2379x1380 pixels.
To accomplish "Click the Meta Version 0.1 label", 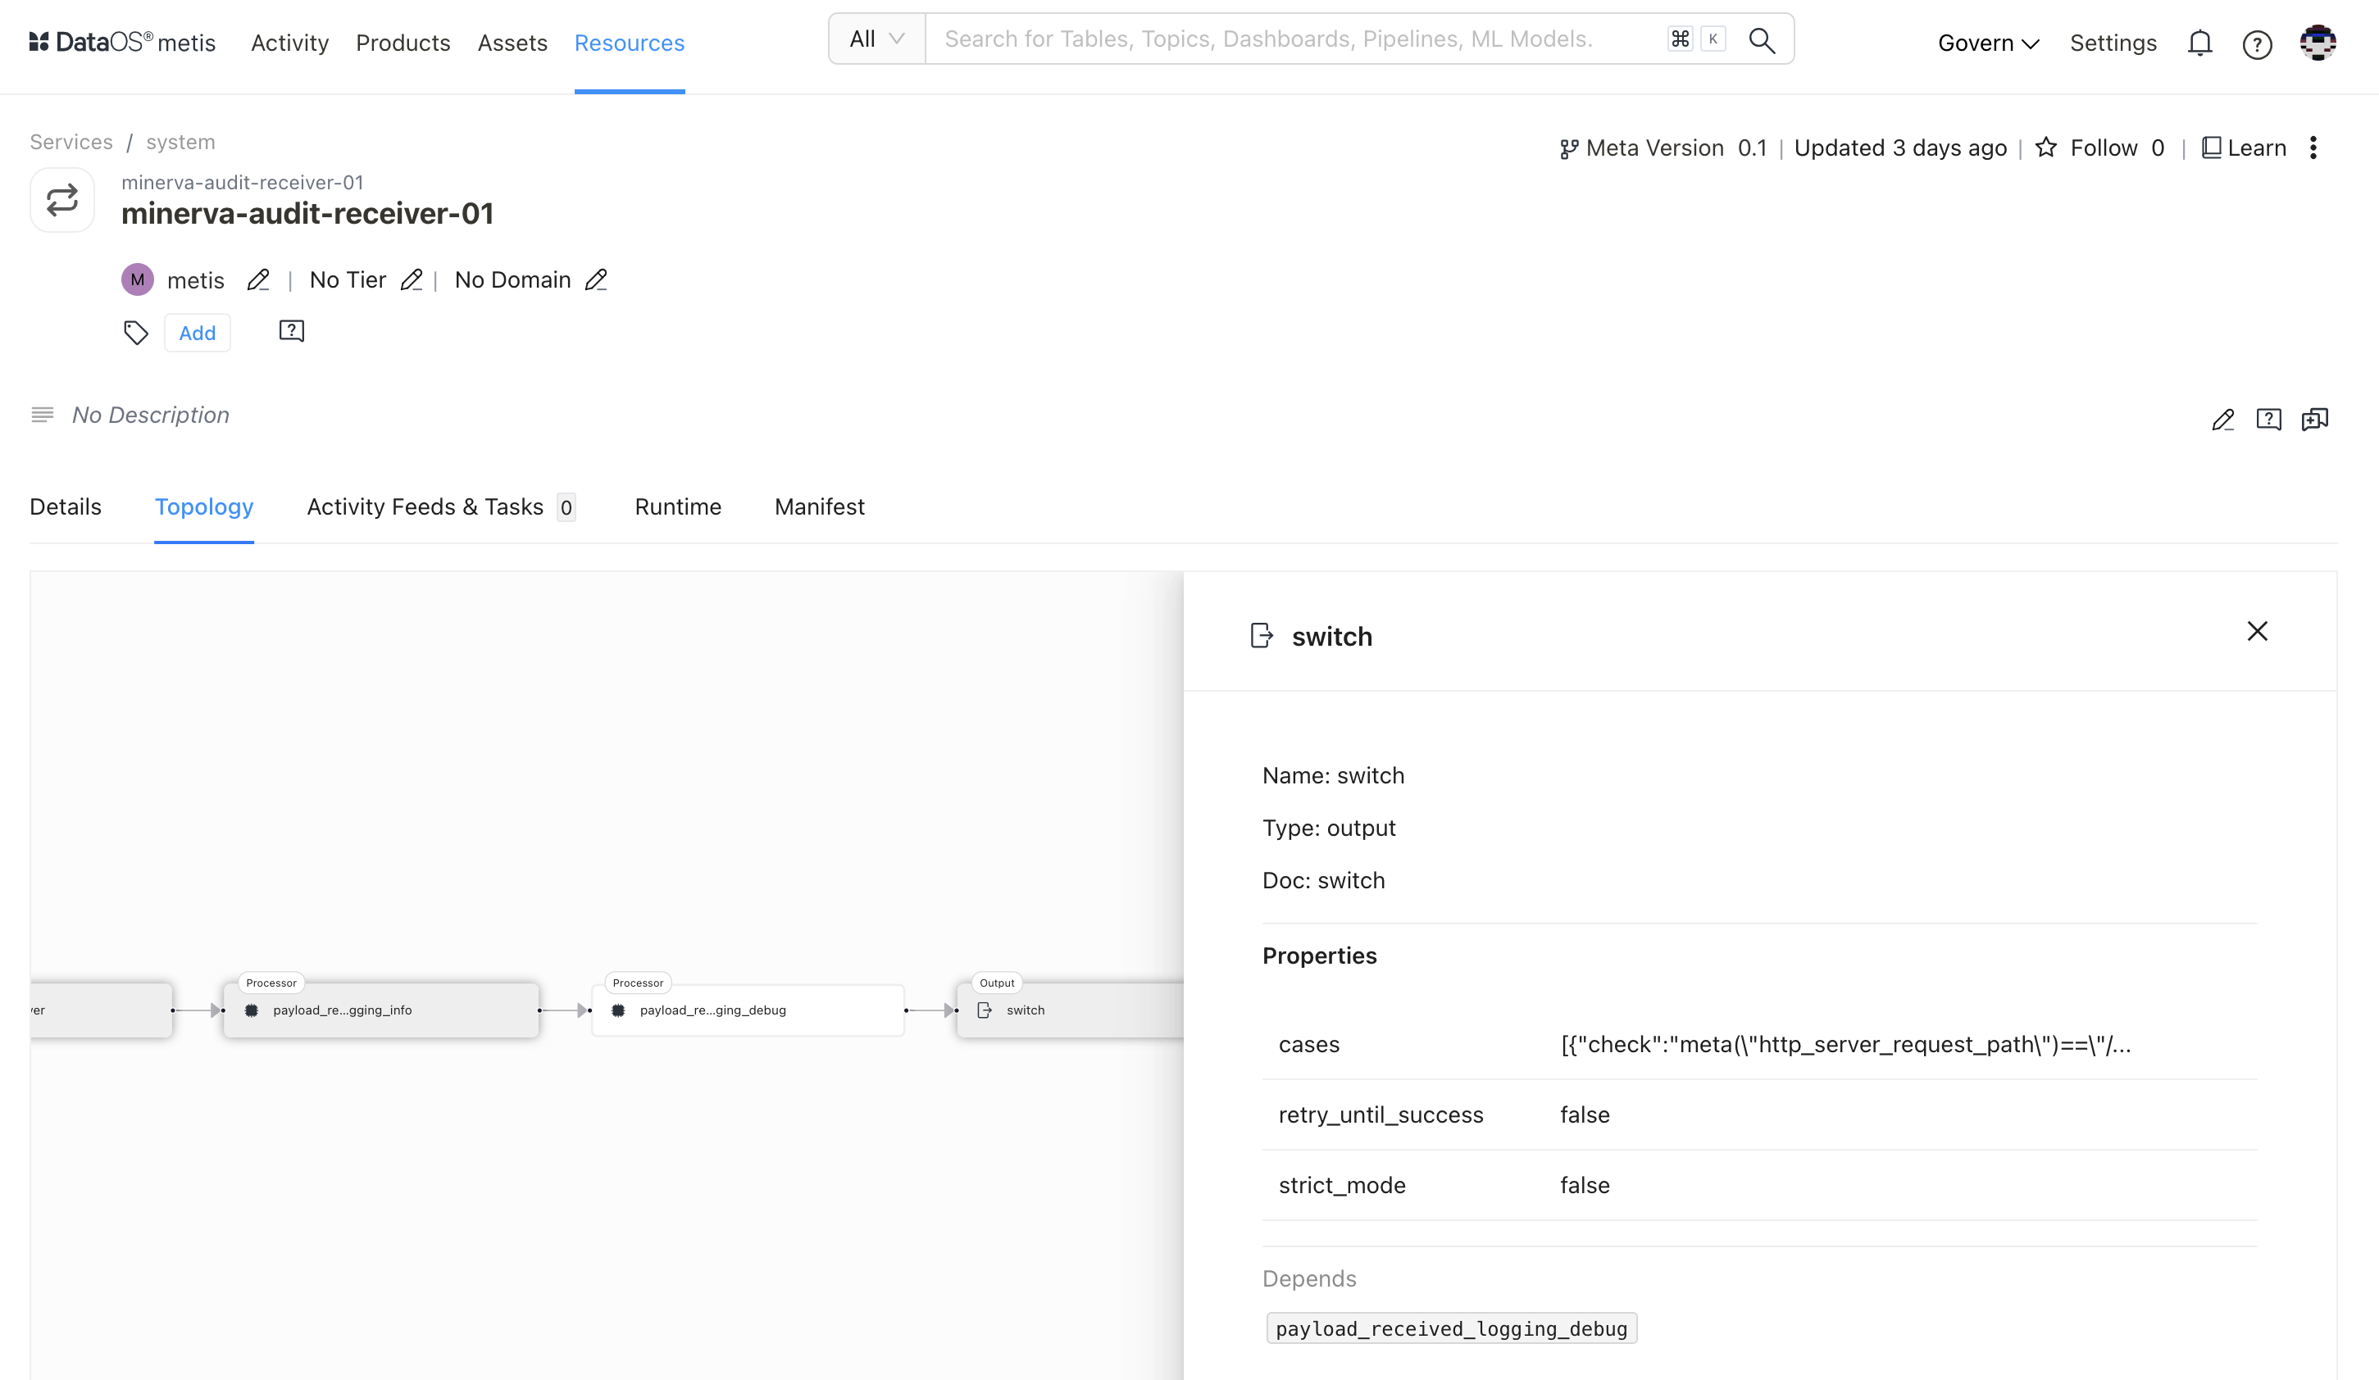I will point(1676,148).
